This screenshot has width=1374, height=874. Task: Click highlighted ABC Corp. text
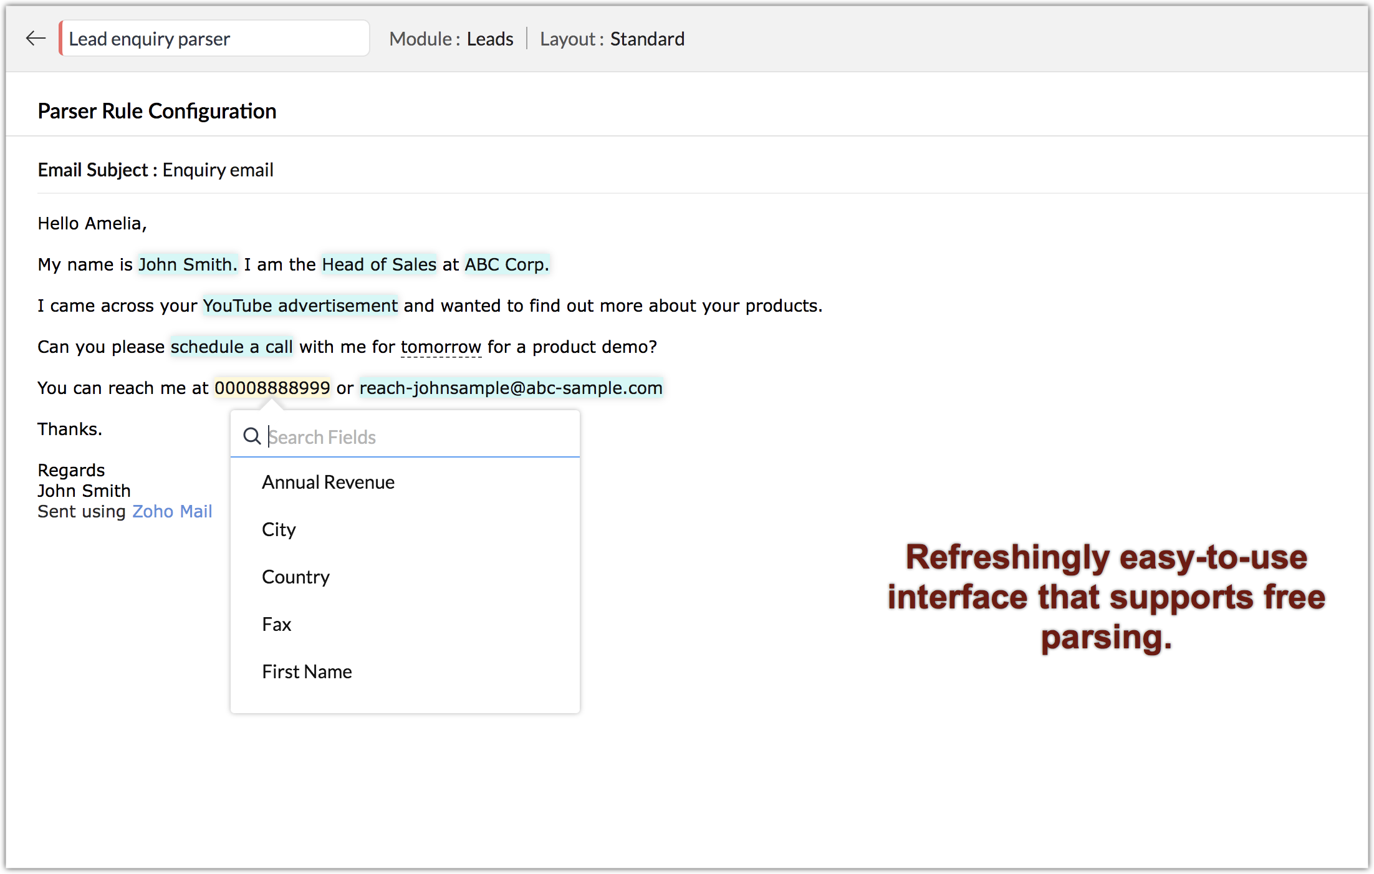point(506,265)
